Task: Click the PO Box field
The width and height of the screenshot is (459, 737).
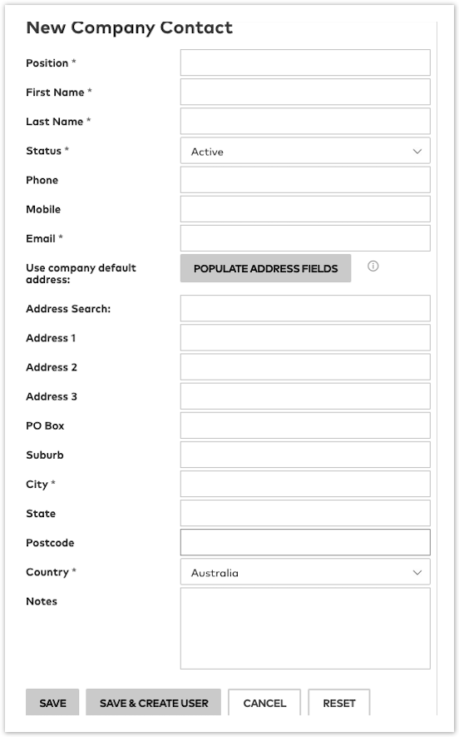Action: click(x=305, y=426)
